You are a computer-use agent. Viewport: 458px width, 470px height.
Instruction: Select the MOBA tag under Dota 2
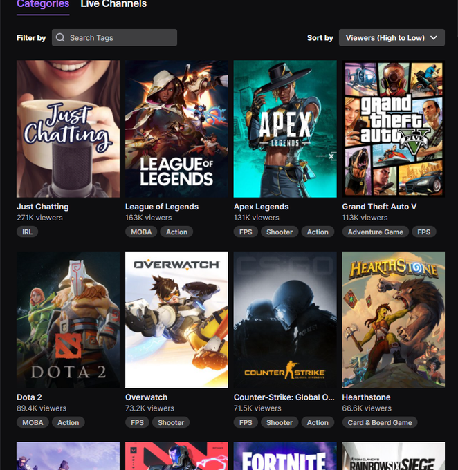(33, 422)
